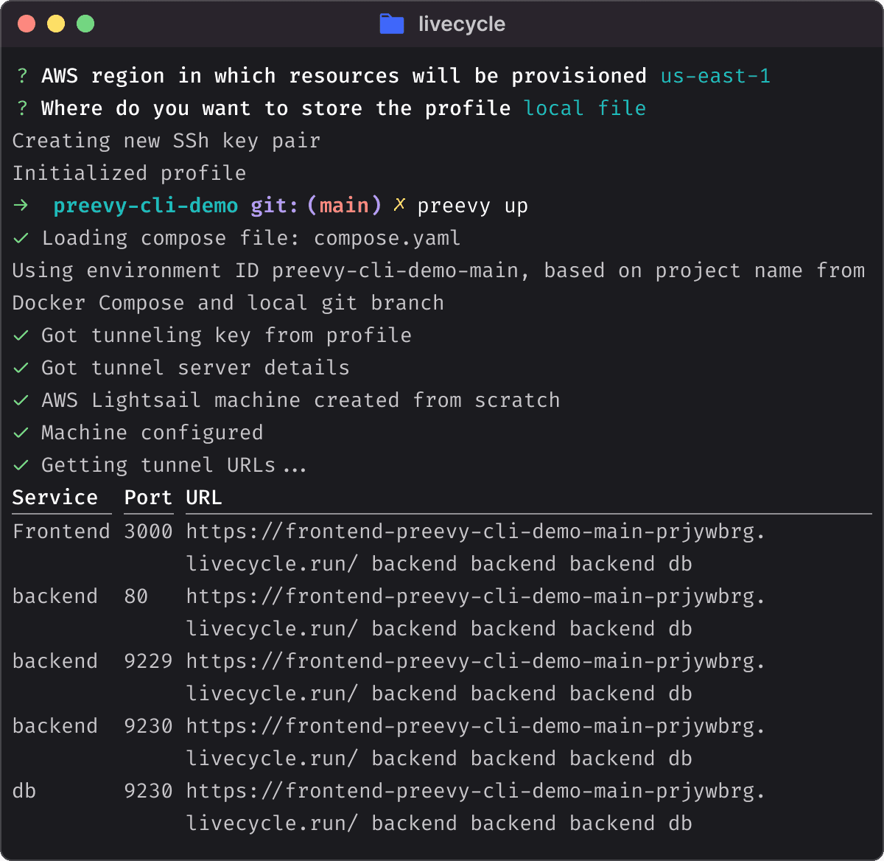
Task: Open the tunnel URL in the Frontend row
Action: click(476, 548)
